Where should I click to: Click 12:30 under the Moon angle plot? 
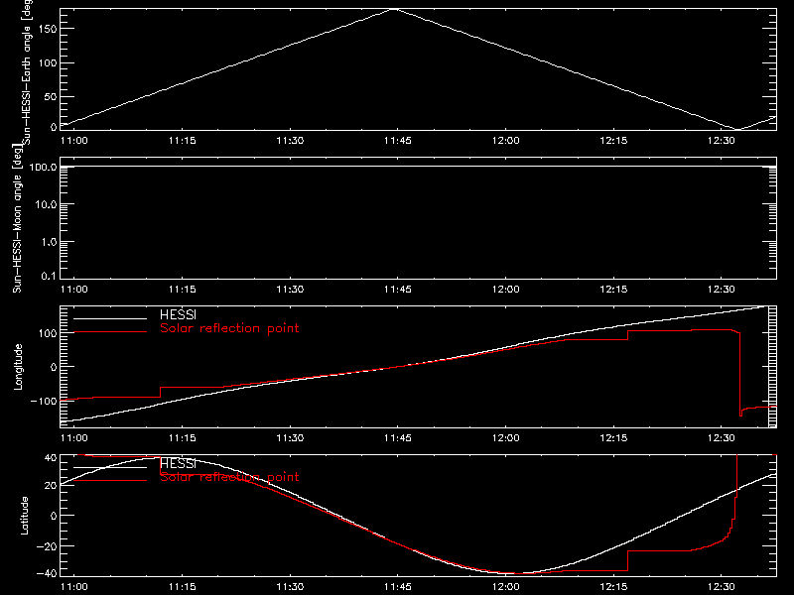722,290
